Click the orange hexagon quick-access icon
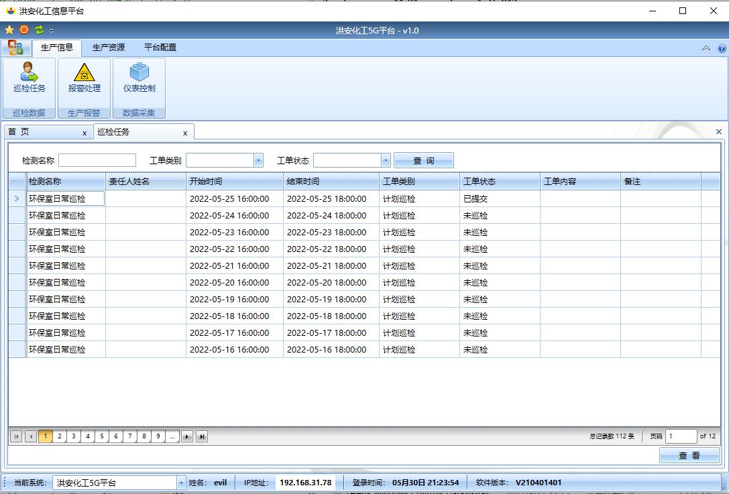The height and width of the screenshot is (494, 729). (24, 30)
